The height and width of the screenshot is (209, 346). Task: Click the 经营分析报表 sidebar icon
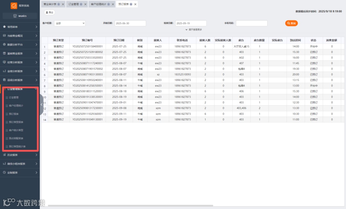pos(4,62)
